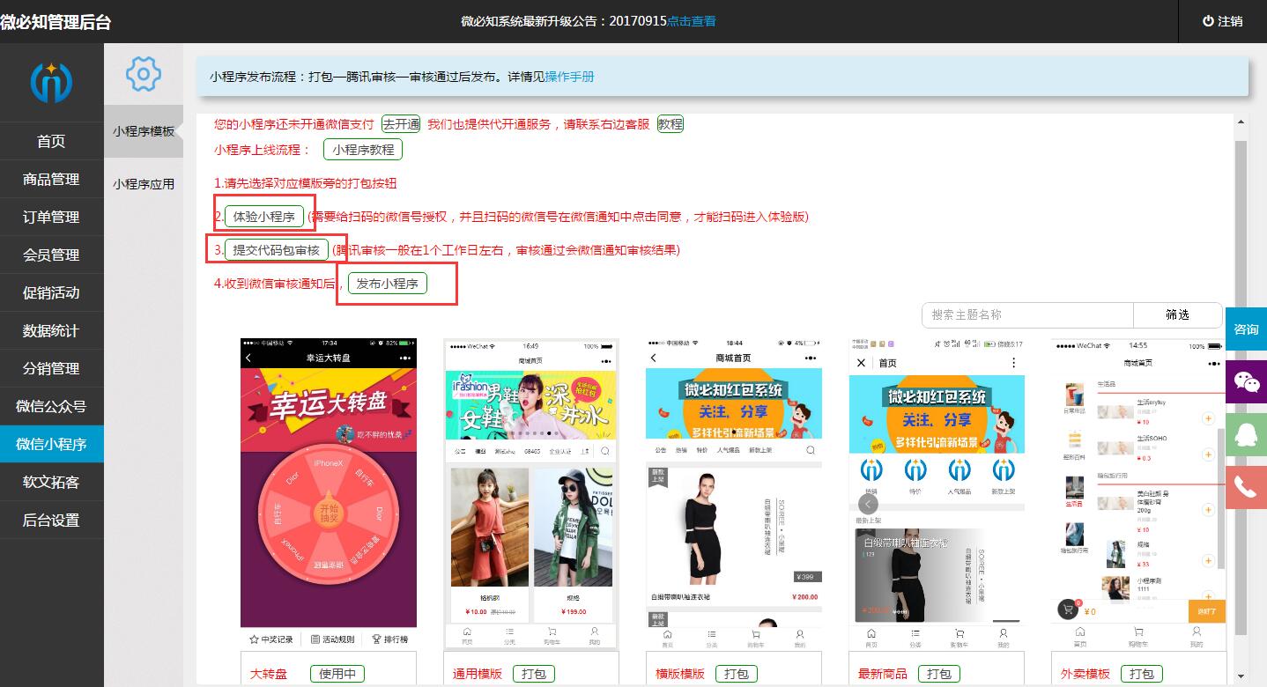1267x687 pixels.
Task: Click 发布小程序 button
Action: 388,284
